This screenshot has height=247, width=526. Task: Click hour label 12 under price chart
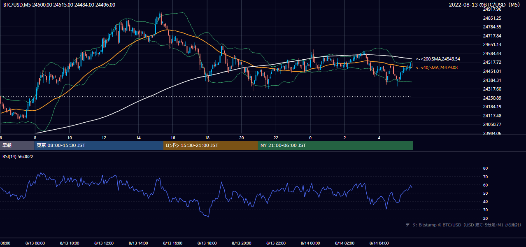pos(104,137)
